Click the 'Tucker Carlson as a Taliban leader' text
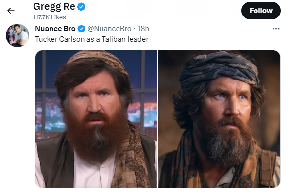This screenshot has width=290, height=193. 92,39
